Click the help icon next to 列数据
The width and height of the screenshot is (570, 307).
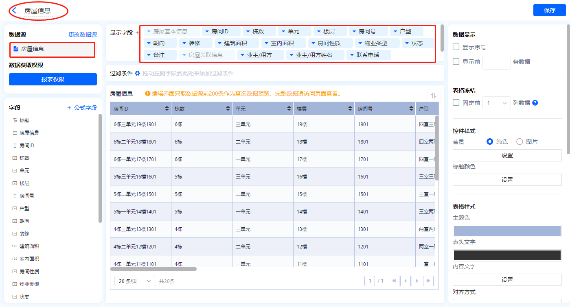coord(535,103)
